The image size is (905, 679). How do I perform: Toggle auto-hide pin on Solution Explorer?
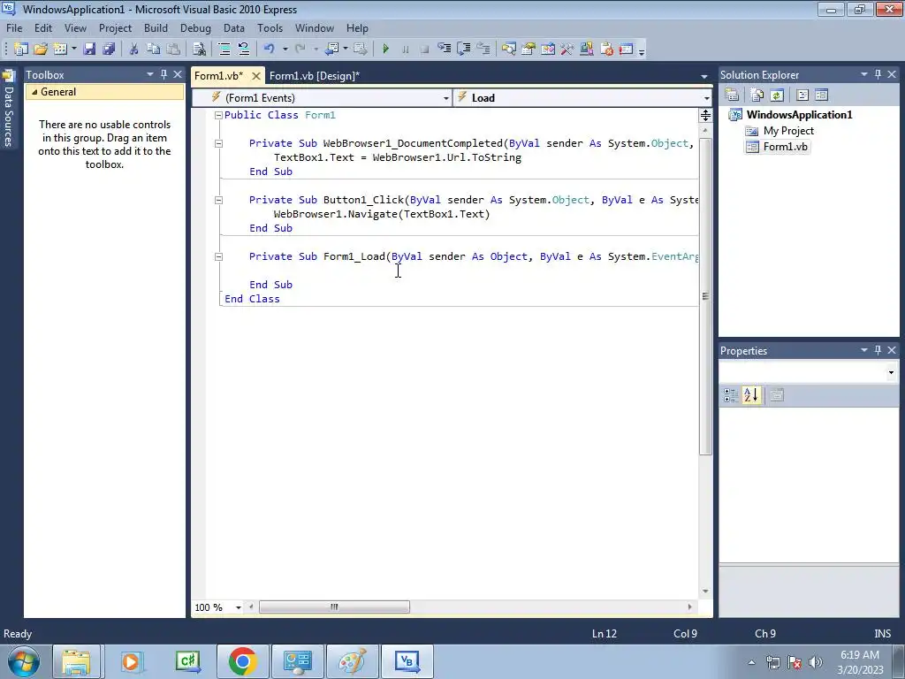click(878, 74)
